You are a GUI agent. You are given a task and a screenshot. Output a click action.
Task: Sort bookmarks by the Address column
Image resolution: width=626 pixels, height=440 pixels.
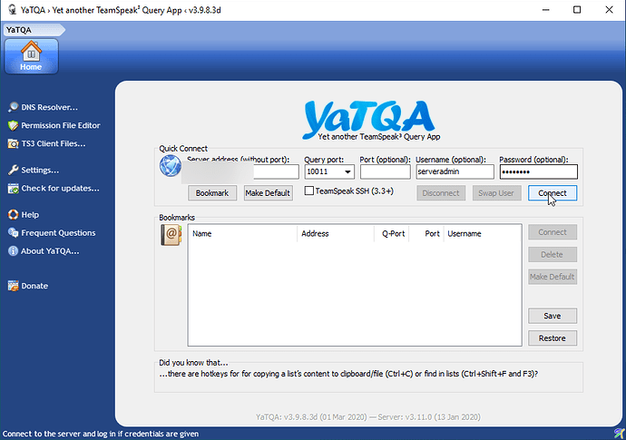click(335, 233)
